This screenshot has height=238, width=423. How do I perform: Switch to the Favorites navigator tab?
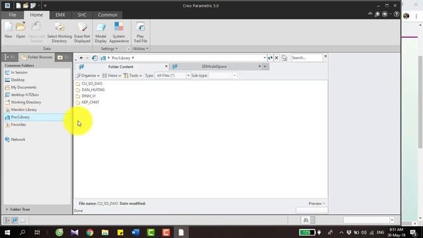(x=63, y=58)
